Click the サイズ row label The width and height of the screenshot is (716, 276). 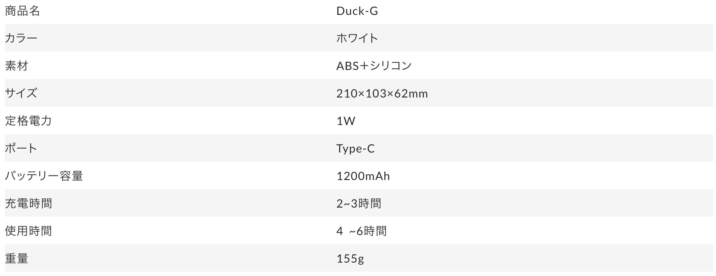pos(21,93)
